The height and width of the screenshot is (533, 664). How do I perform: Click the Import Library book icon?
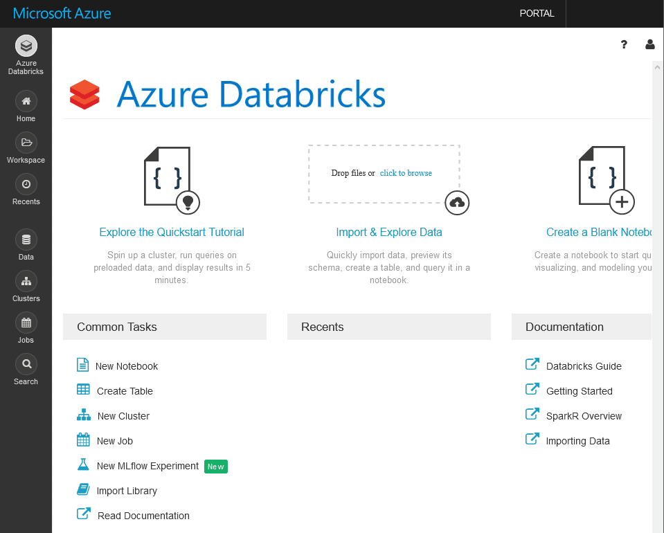coord(83,489)
